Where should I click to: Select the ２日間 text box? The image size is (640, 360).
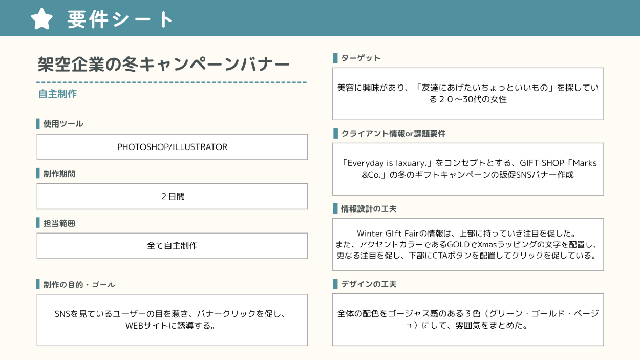(172, 196)
